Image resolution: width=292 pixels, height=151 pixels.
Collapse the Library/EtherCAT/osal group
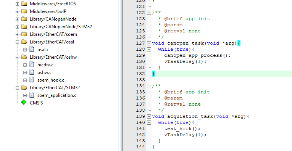(x=17, y=42)
